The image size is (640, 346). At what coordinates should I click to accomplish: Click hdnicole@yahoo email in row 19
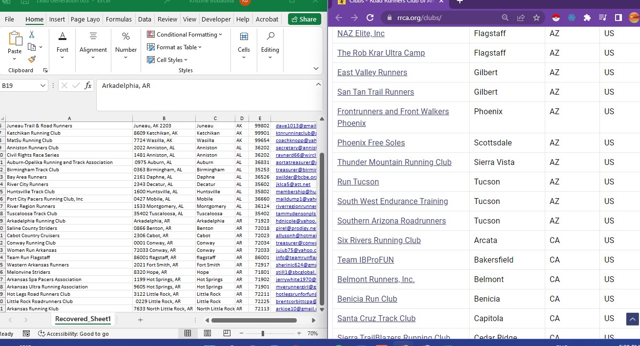click(x=296, y=221)
